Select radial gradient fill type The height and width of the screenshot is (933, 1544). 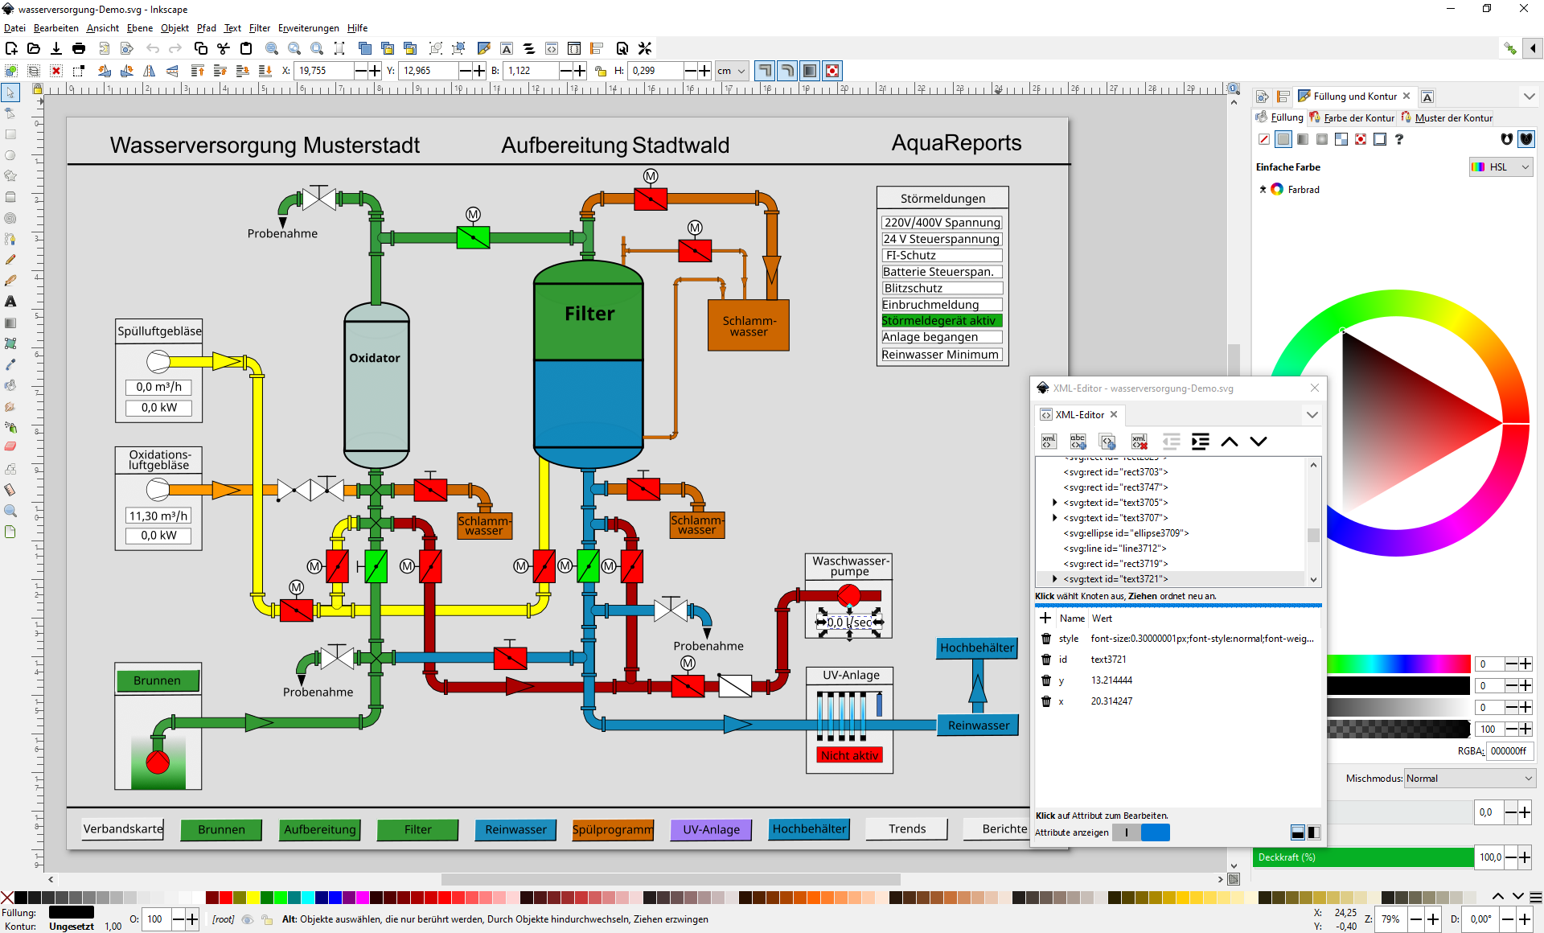click(1322, 139)
